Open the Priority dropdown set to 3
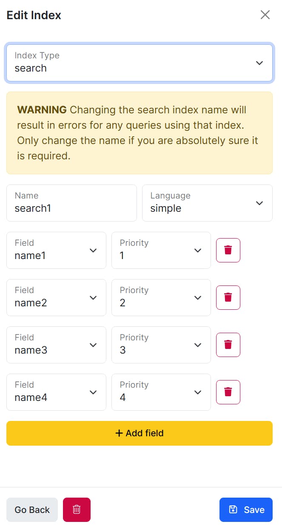 (x=161, y=345)
